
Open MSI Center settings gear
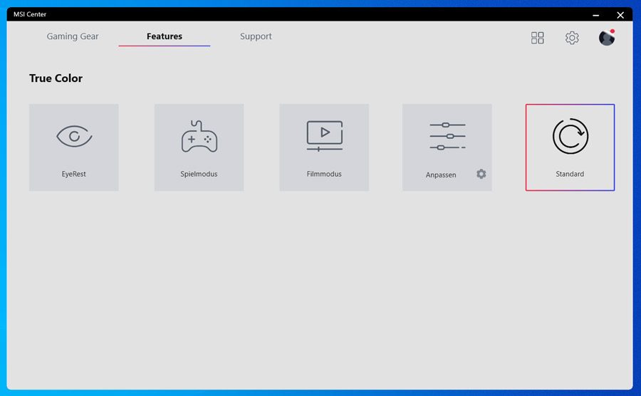pos(572,38)
